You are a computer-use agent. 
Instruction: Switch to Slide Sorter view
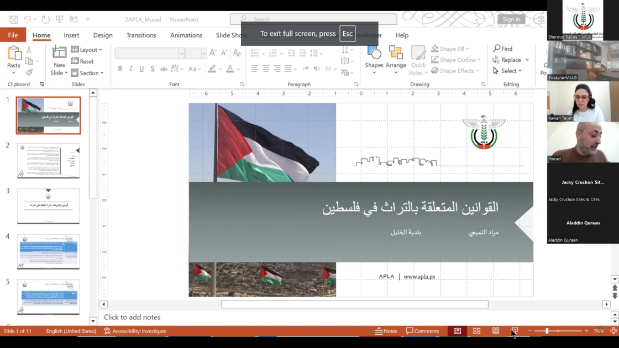point(476,331)
